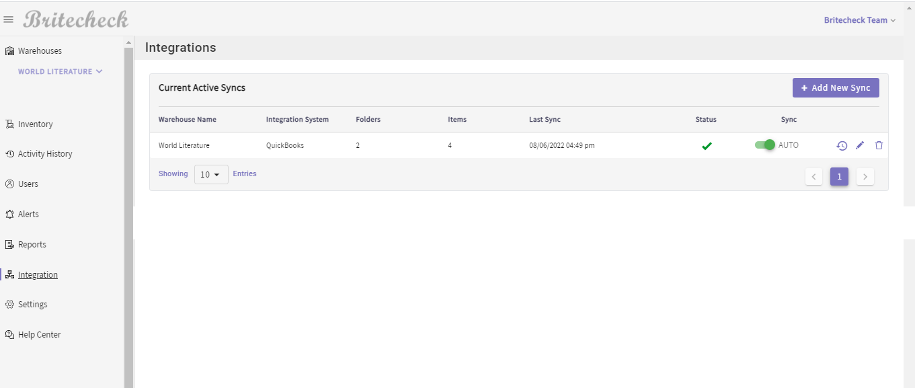Open the entries-per-page dropdown showing 10

coord(211,175)
